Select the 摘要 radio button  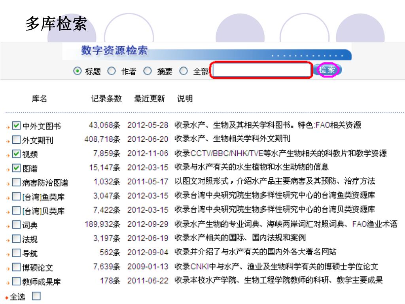pyautogui.click(x=148, y=71)
